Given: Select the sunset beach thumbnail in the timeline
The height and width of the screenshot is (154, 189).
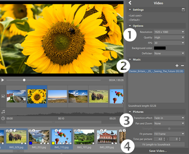Looking at the screenshot, I should point(57,96).
